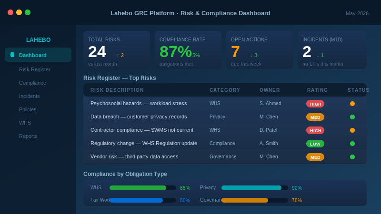Click Compliance category in Regulatory change row
The height and width of the screenshot is (214, 381).
click(x=222, y=144)
